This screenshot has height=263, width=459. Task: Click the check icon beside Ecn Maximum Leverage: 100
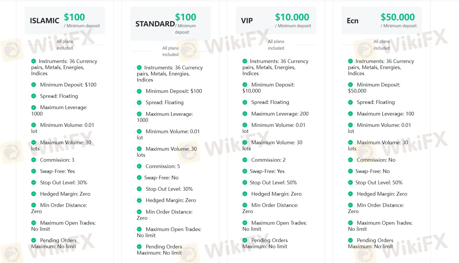pyautogui.click(x=350, y=114)
